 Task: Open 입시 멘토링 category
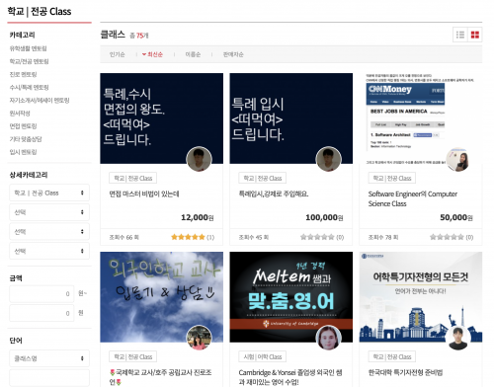click(24, 152)
